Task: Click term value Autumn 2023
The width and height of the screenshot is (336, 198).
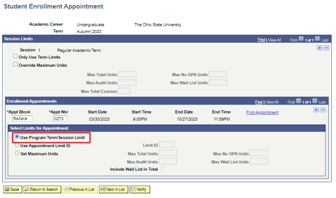Action: 89,32
